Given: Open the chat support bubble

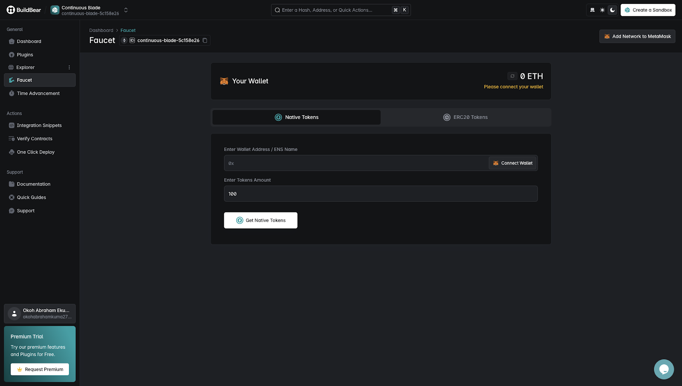Looking at the screenshot, I should point(664,369).
